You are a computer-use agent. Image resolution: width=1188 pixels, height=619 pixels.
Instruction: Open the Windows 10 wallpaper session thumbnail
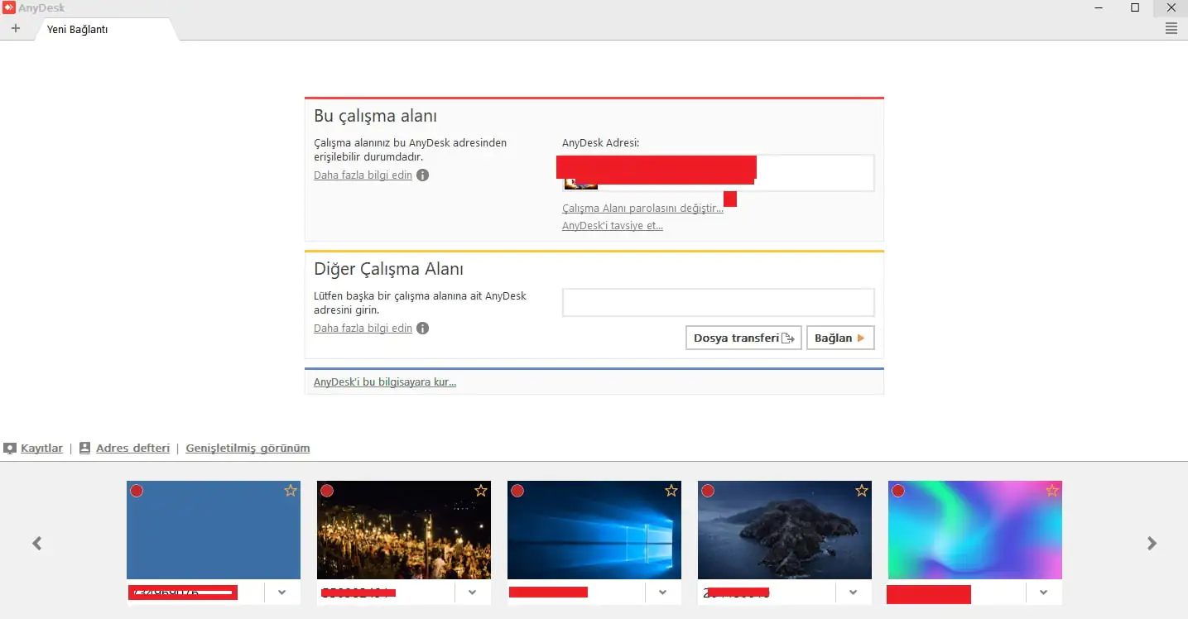[594, 530]
